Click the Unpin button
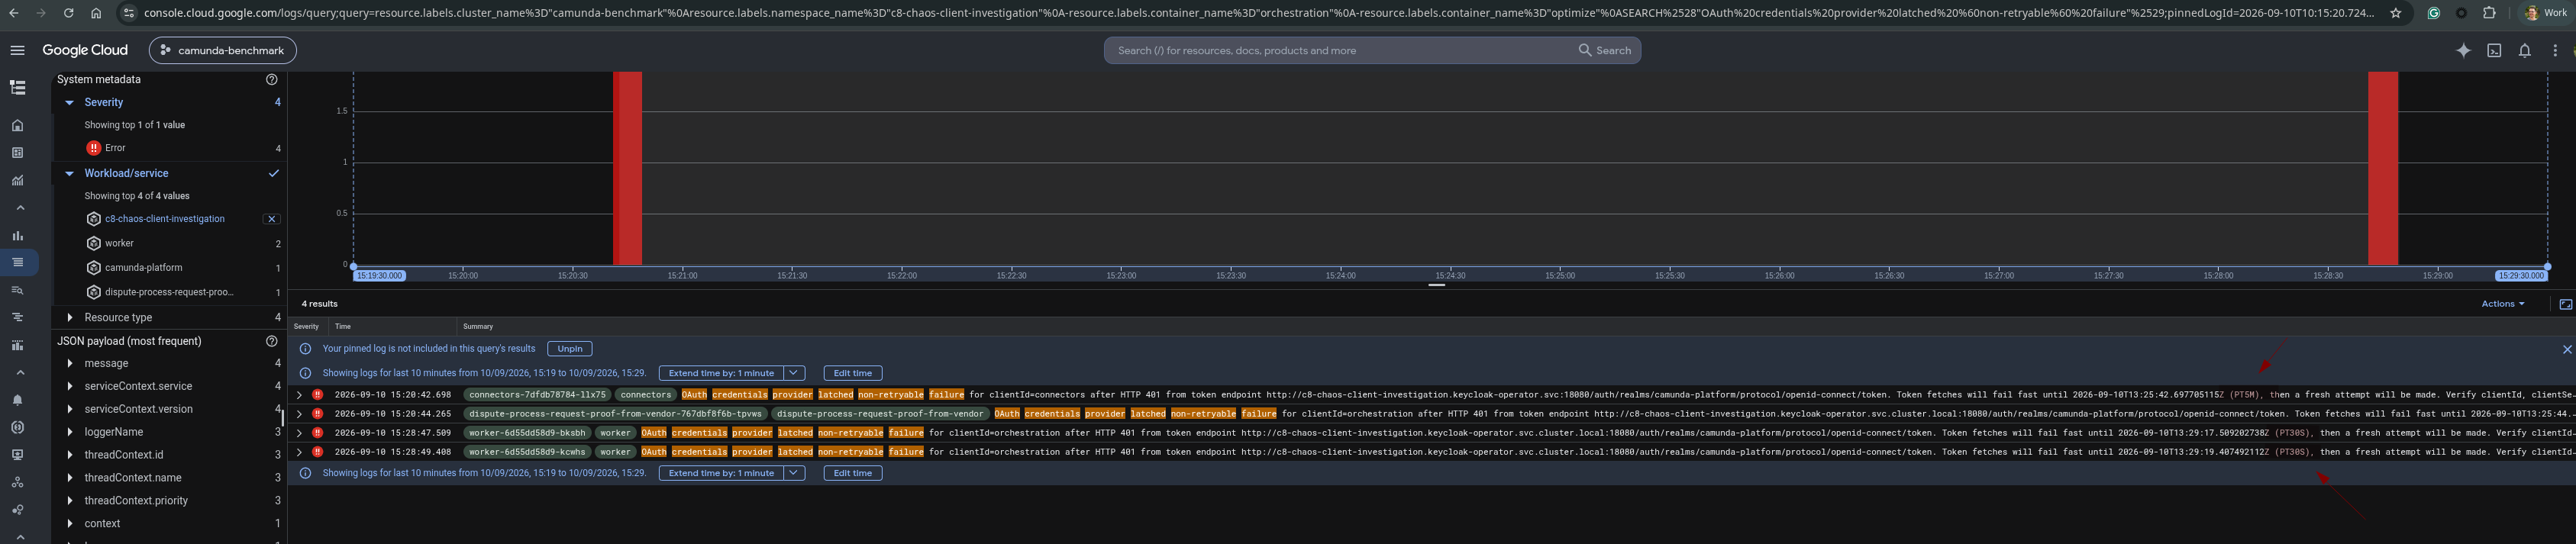This screenshot has height=544, width=2576. point(570,349)
